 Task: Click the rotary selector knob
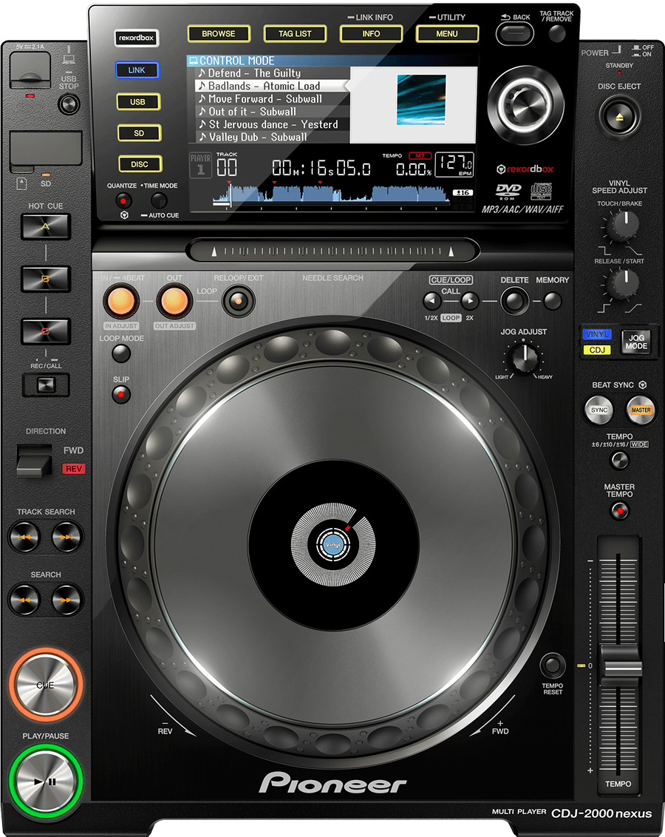tap(525, 105)
